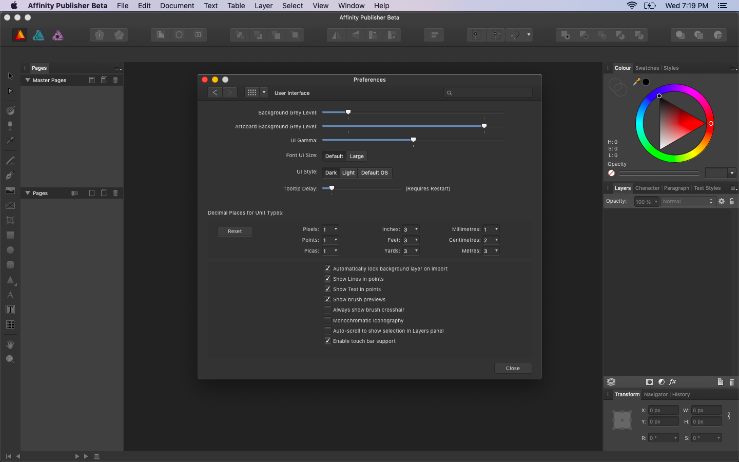Delete master page trash icon
This screenshot has height=462, width=739.
point(115,80)
